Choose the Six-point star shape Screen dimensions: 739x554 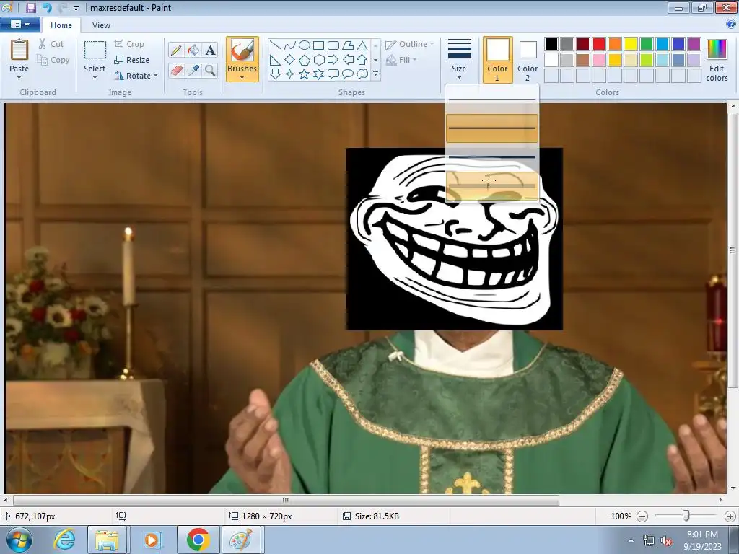coord(318,74)
